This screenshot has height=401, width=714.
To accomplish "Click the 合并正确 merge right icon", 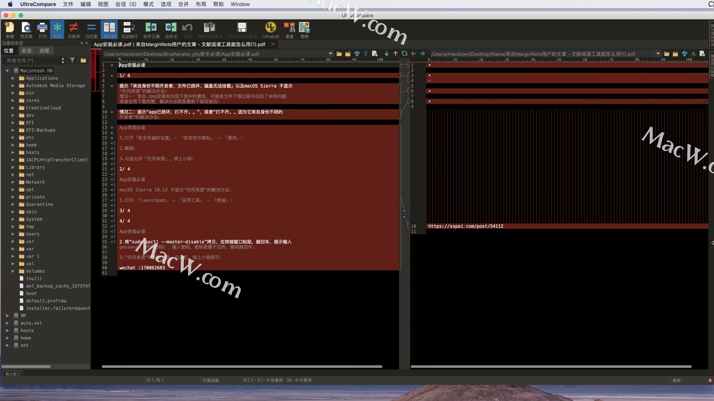I will pos(151,30).
